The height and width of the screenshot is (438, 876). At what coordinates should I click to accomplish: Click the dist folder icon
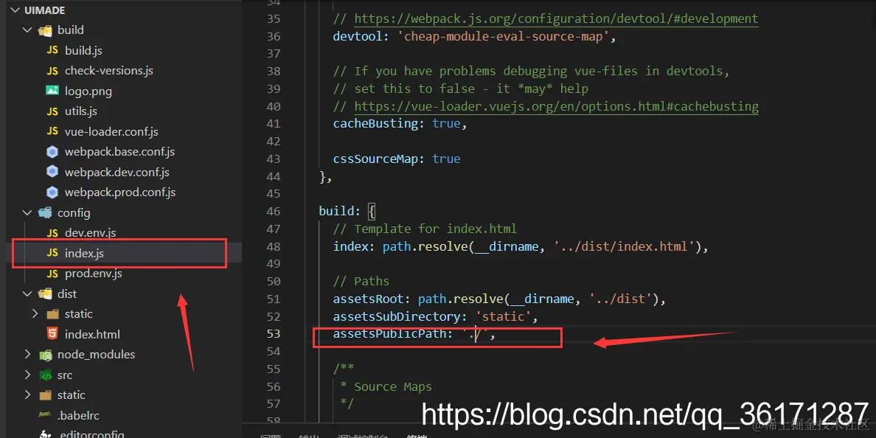click(45, 294)
